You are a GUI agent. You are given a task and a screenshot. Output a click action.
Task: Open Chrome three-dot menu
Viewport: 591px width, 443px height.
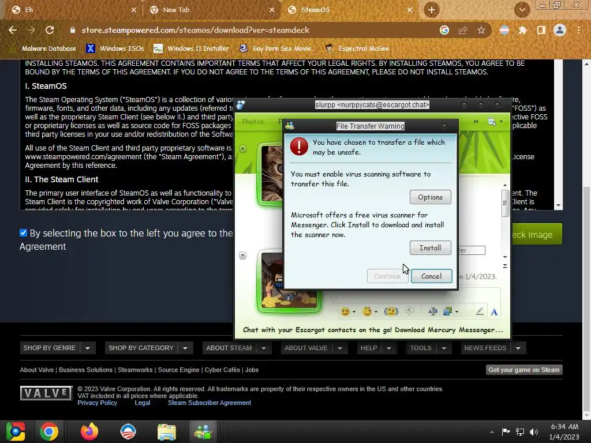coord(578,30)
